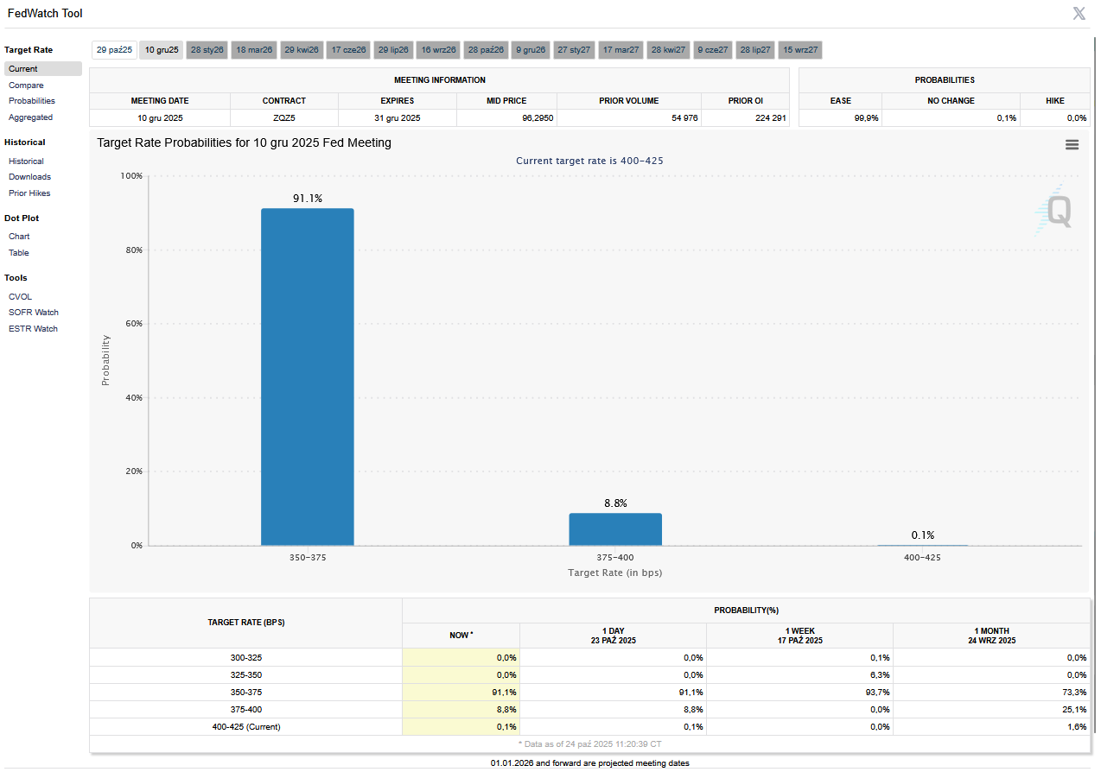
Task: Open the Dot Plot Chart link
Action: (x=19, y=237)
